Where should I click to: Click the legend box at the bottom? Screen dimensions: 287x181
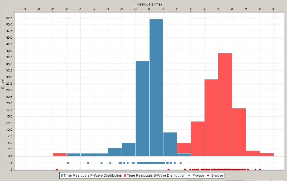pos(142,175)
